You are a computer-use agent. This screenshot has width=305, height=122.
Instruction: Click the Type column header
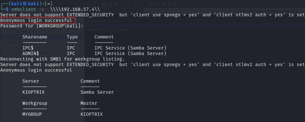(72, 37)
